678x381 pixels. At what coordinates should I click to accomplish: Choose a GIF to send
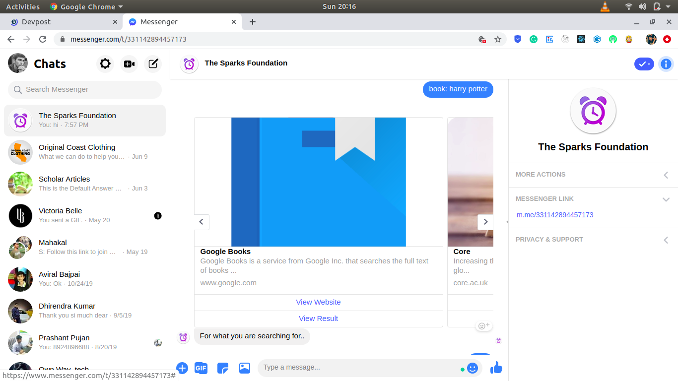(x=201, y=368)
